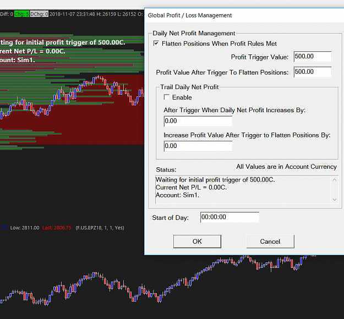Select the 'Waiting for initial profit trigger' status line
This screenshot has height=319, width=344.
[215, 180]
